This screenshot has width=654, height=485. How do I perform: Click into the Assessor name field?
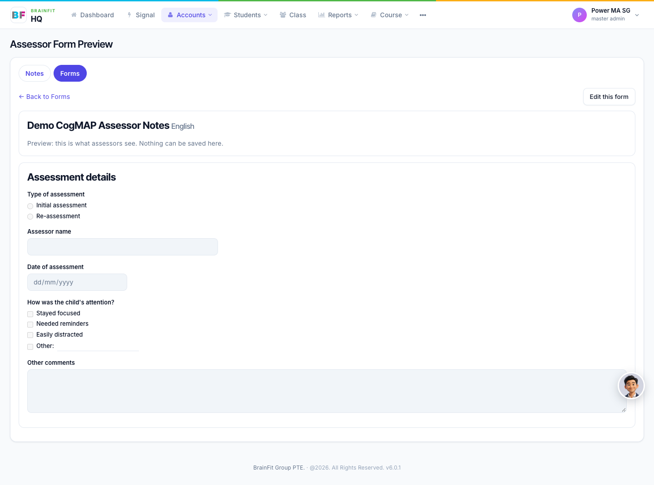pos(123,247)
